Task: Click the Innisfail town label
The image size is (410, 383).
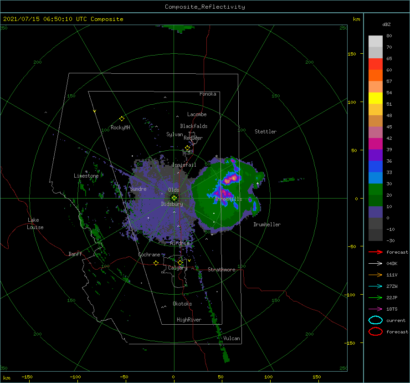Action: (x=184, y=165)
